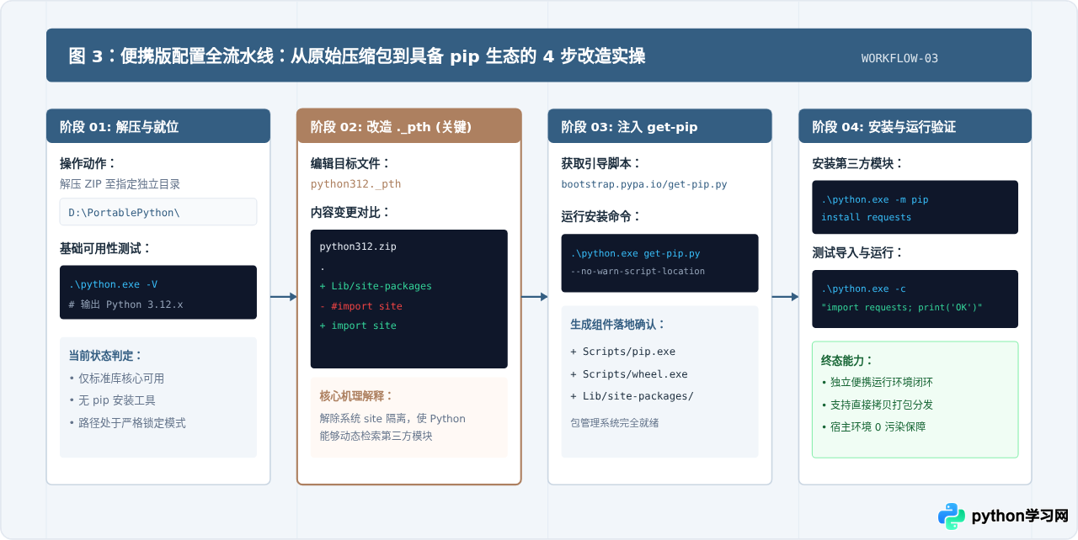This screenshot has width=1078, height=540.
Task: Click the stage 03 entry "+ Lib/site-packages/"
Action: point(632,396)
